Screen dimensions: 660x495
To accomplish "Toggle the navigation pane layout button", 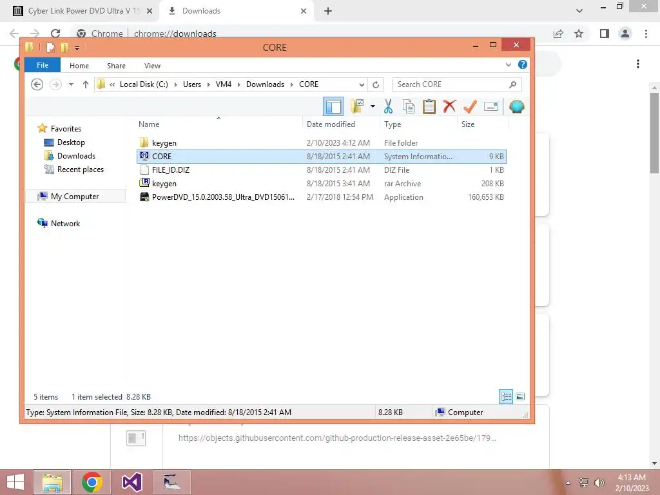I will coord(333,106).
